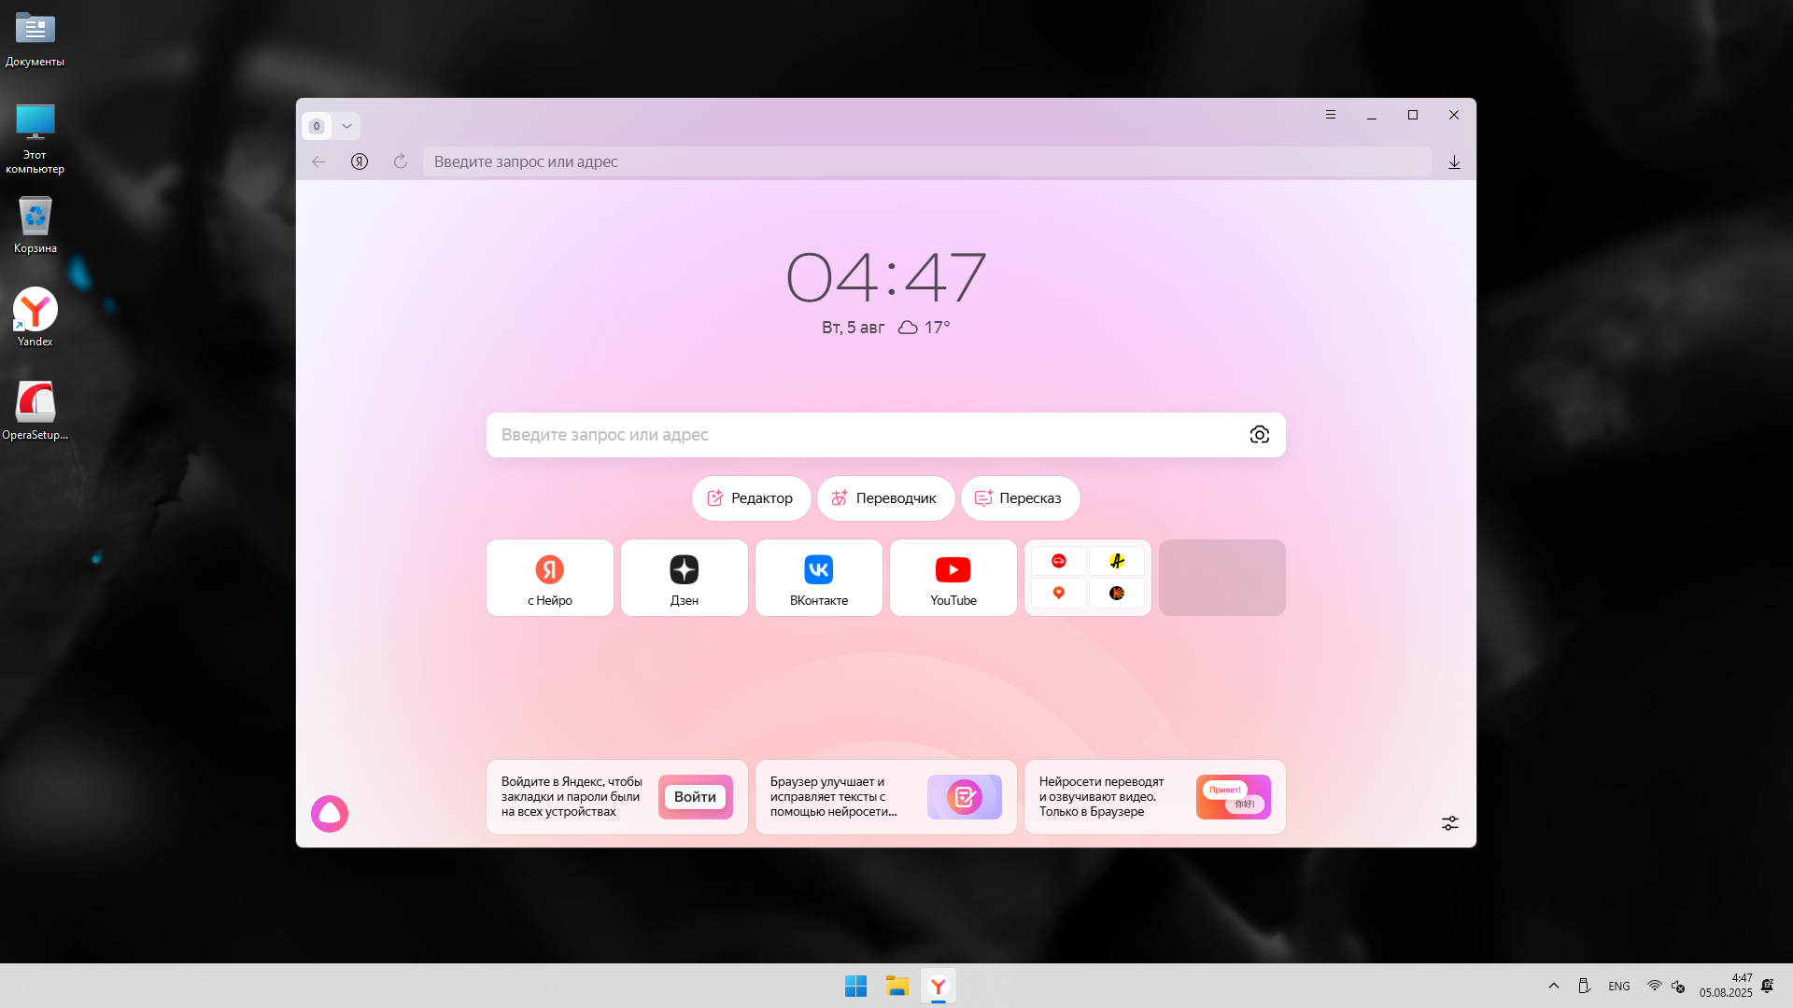Open the VKontakte tile
Viewport: 1793px width, 1008px height.
(x=819, y=578)
